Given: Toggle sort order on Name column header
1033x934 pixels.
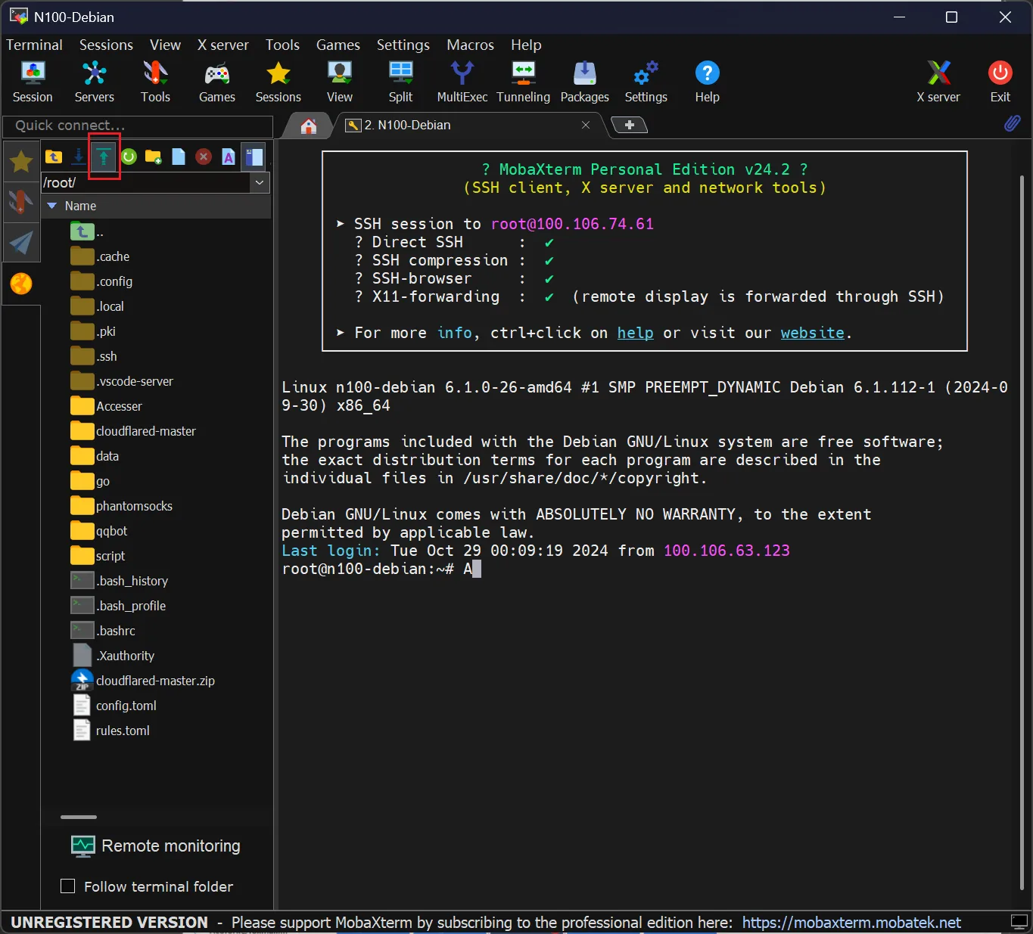Looking at the screenshot, I should point(80,206).
